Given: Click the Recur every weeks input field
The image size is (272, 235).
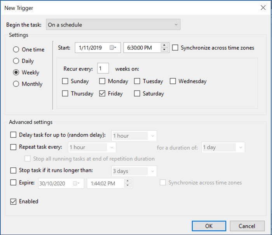Looking at the screenshot, I should (x=103, y=68).
